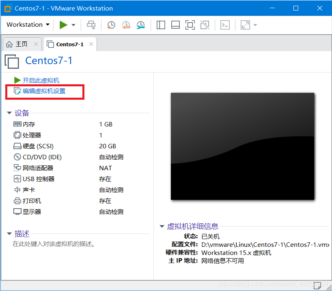Click the CD/DVD disc icon
332x291 pixels.
point(17,157)
